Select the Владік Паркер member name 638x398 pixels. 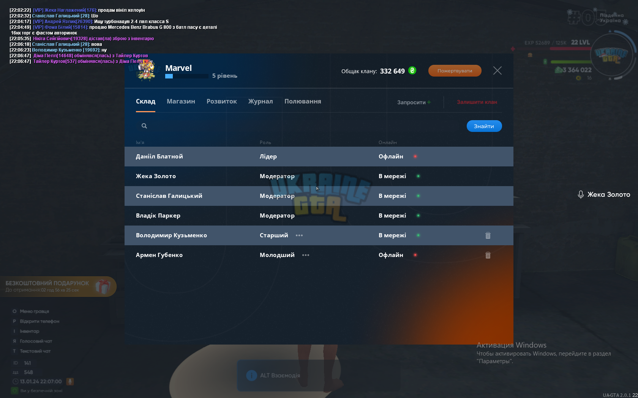click(x=158, y=216)
